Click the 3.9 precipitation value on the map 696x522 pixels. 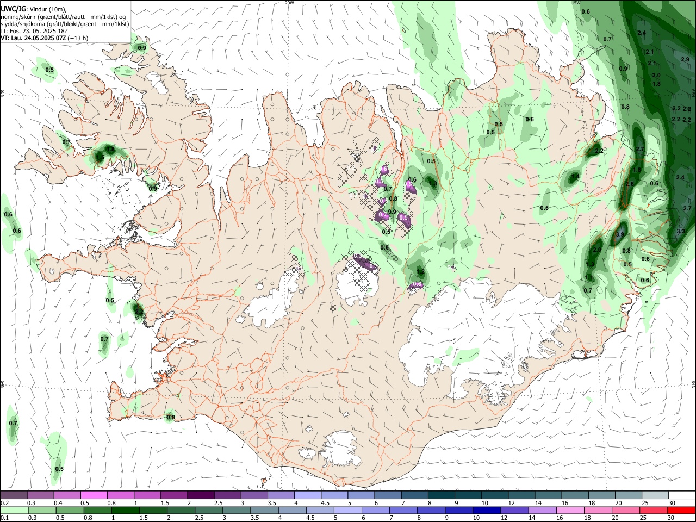coord(619,234)
